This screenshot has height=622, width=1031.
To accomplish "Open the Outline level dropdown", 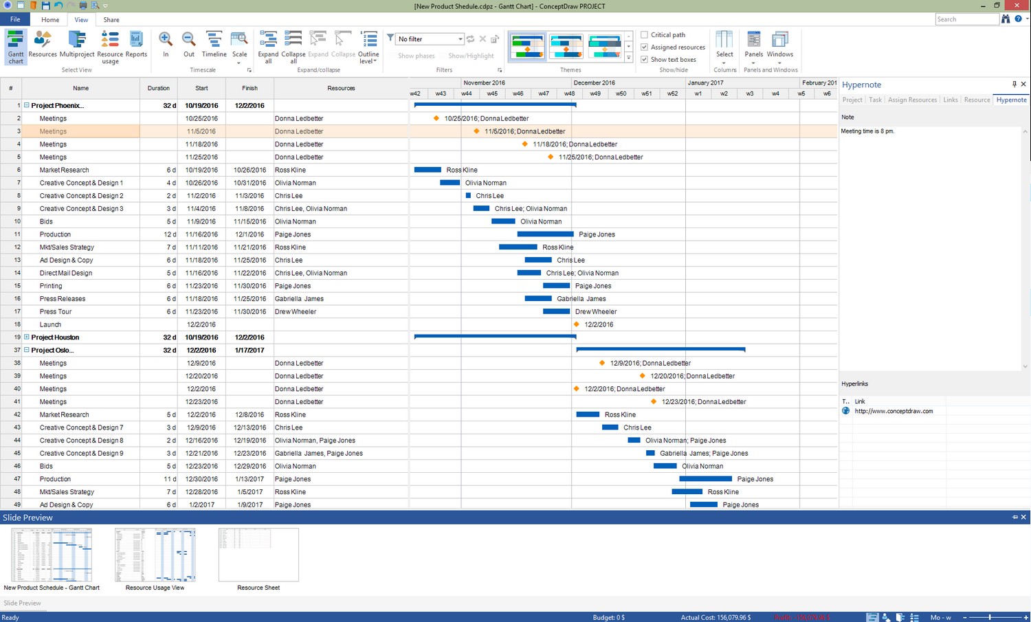I will (x=368, y=47).
